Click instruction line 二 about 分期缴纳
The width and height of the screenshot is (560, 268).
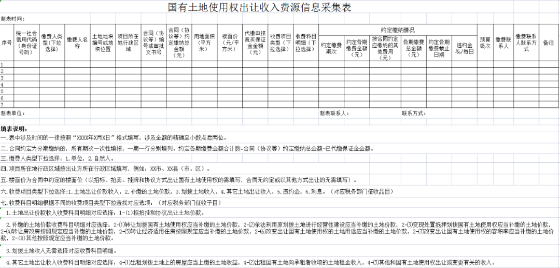pyautogui.click(x=188, y=148)
